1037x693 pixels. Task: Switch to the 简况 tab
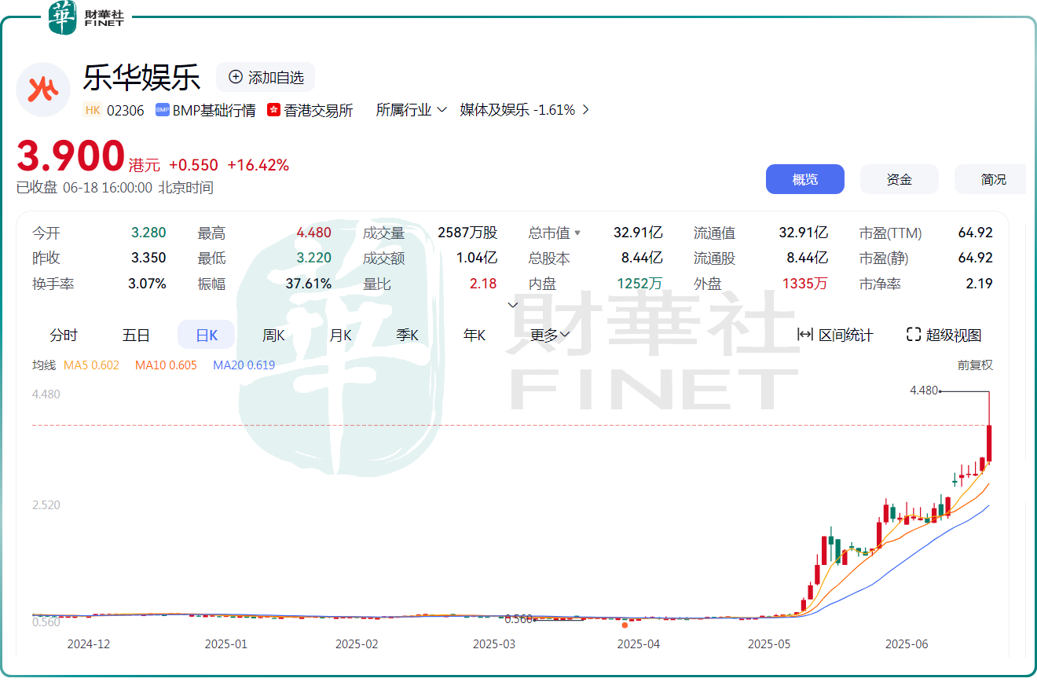[x=991, y=179]
